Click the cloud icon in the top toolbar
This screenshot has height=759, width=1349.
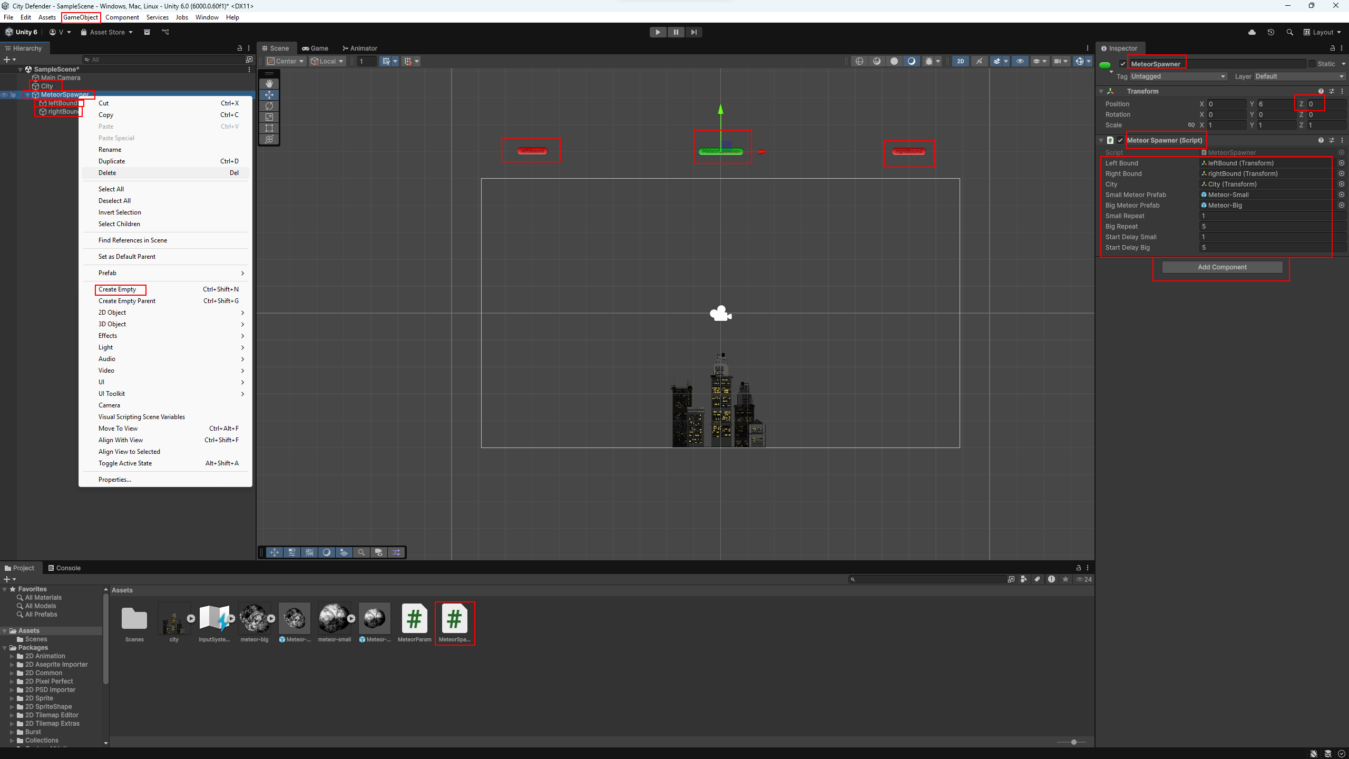click(1252, 32)
